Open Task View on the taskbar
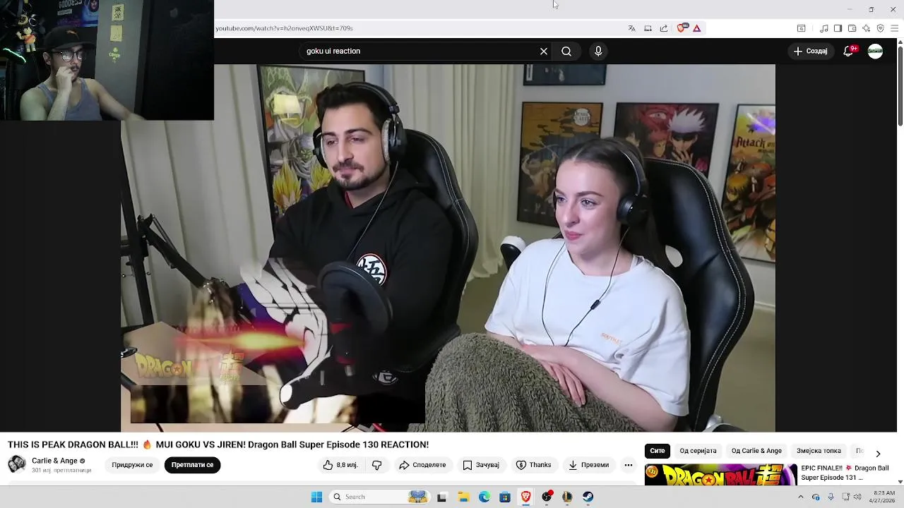This screenshot has width=904, height=508. (442, 497)
